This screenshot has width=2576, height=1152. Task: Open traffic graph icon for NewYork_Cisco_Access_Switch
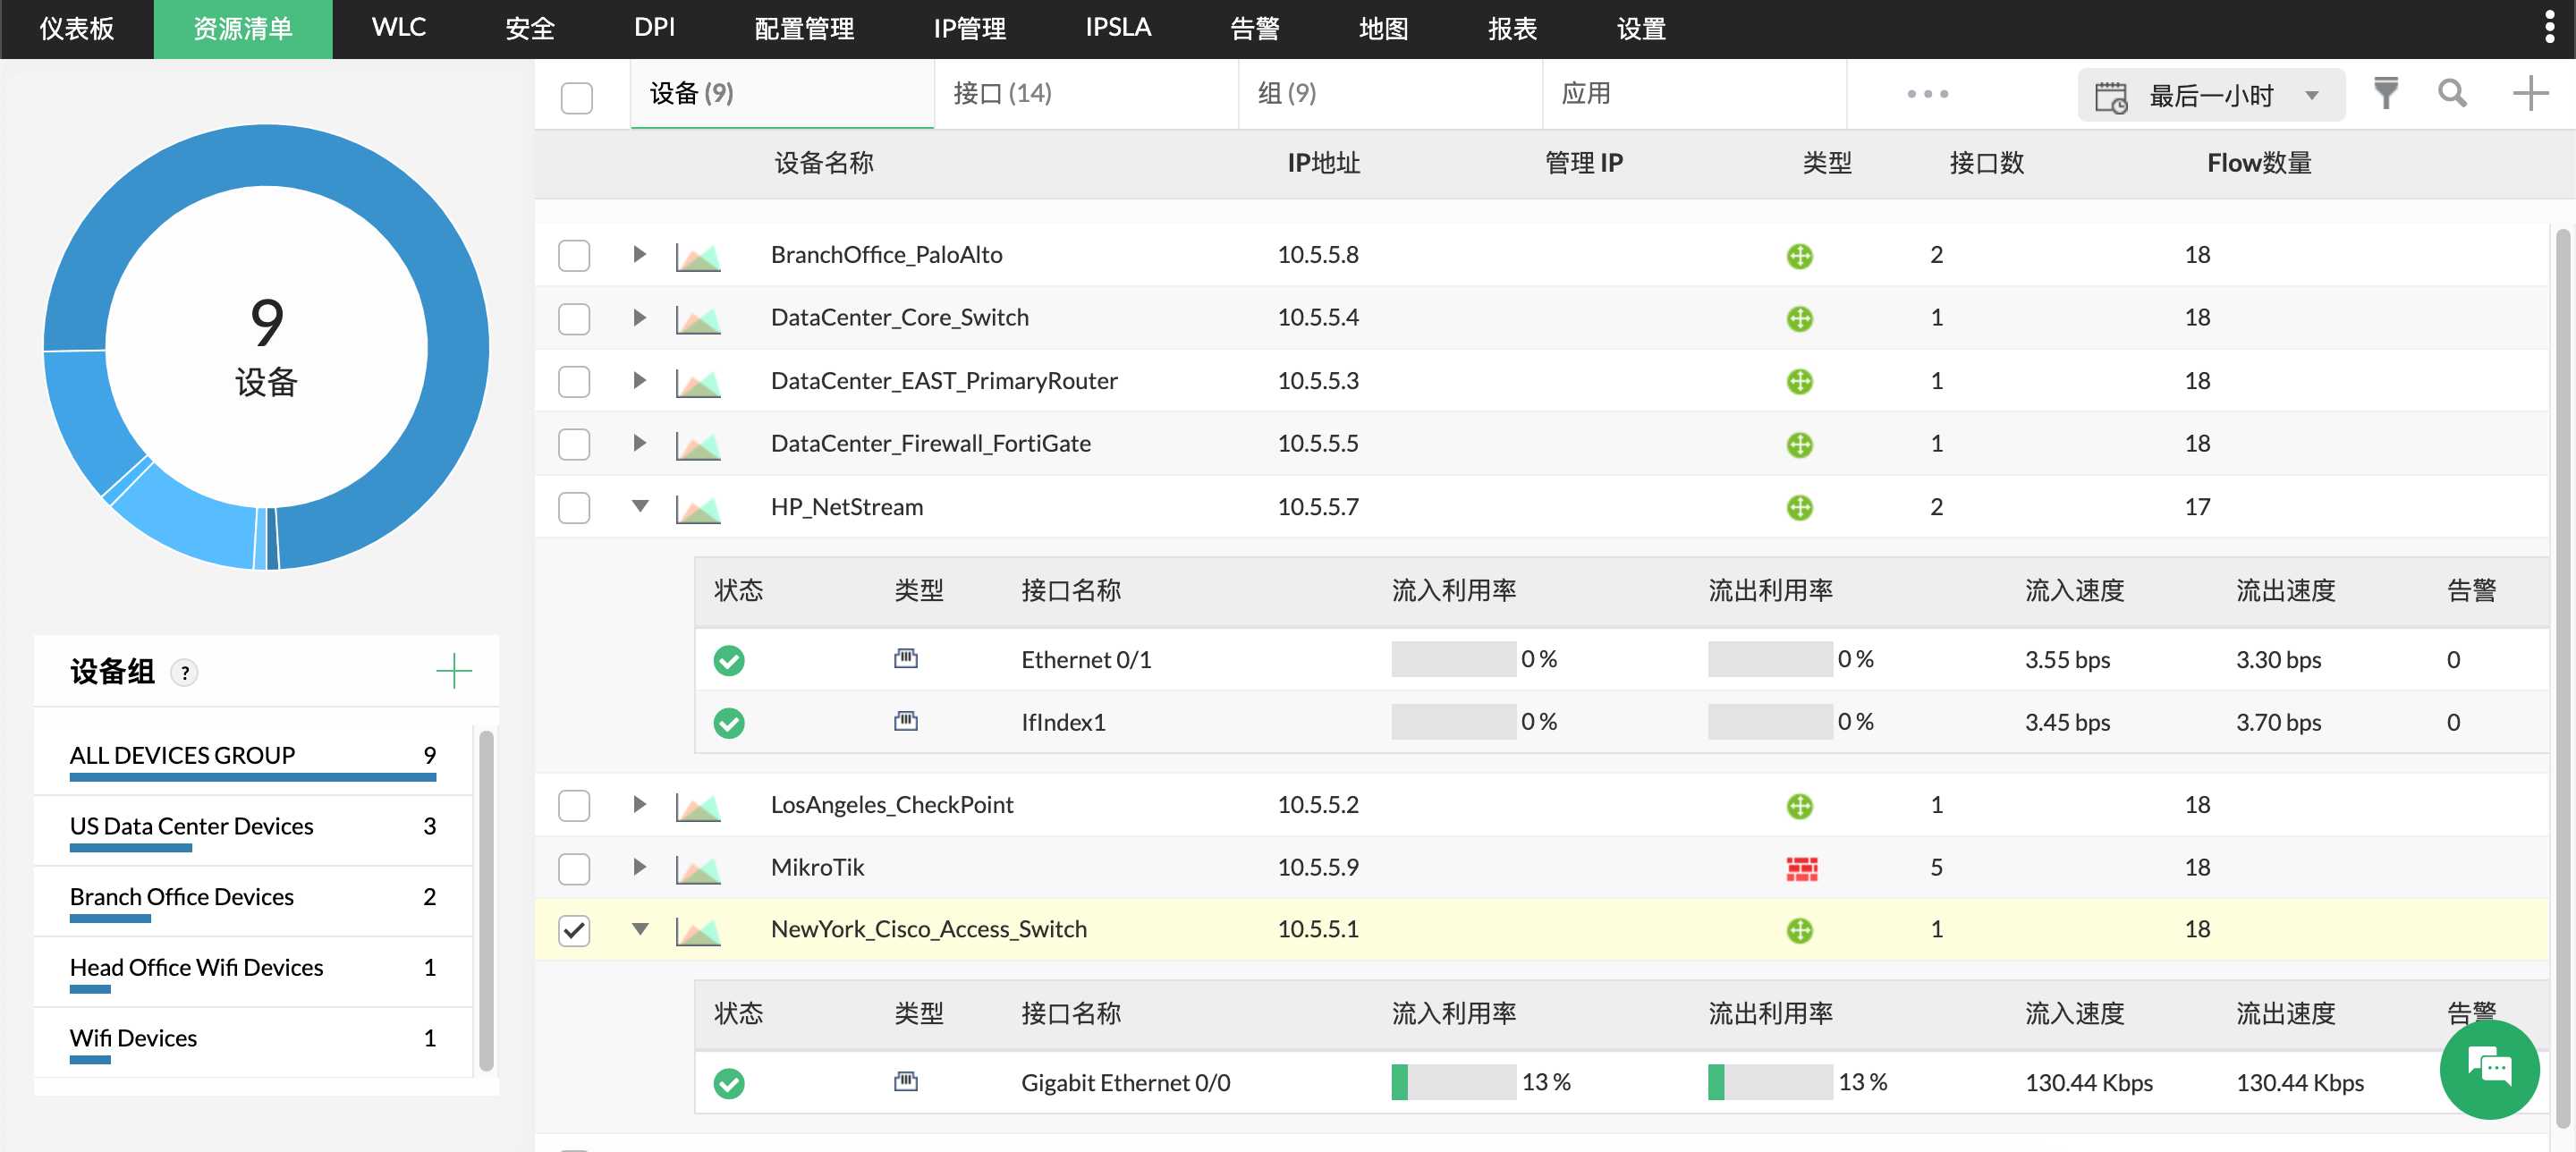[698, 931]
